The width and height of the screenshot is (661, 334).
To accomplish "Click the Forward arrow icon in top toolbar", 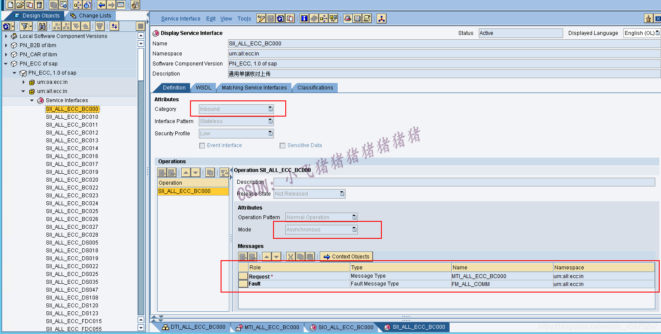I will pyautogui.click(x=111, y=5).
